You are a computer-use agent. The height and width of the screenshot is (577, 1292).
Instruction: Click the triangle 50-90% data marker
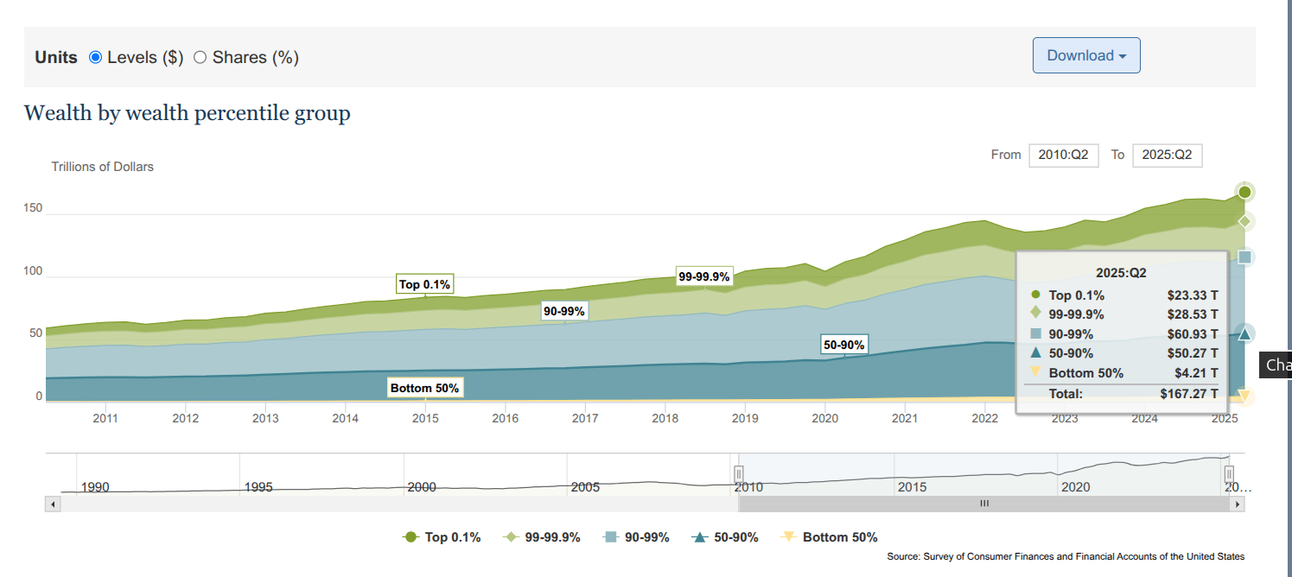1244,333
